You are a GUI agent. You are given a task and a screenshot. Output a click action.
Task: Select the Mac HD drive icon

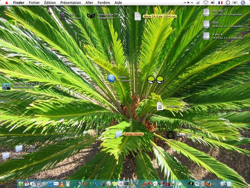(x=206, y=12)
